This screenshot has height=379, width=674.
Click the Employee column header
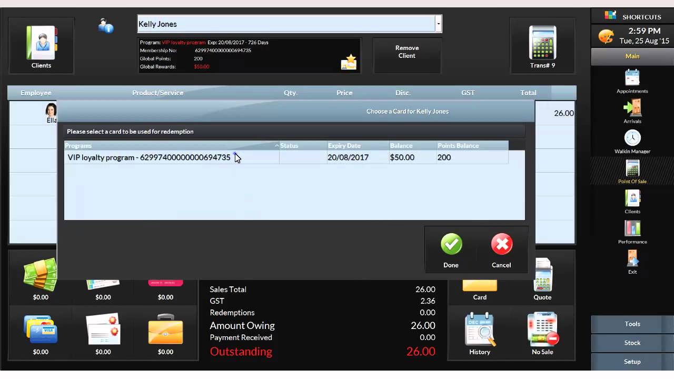click(x=36, y=93)
